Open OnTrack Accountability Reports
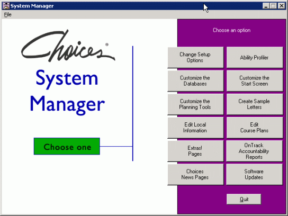 [255, 151]
